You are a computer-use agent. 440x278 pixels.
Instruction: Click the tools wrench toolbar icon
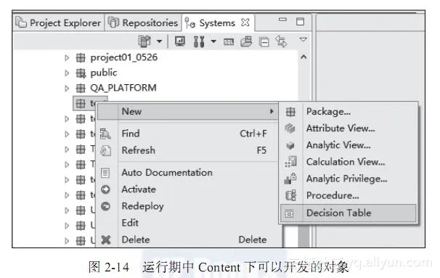[199, 42]
